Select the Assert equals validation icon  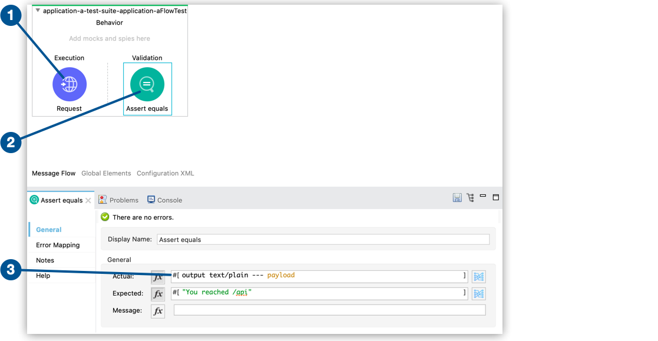coord(147,84)
